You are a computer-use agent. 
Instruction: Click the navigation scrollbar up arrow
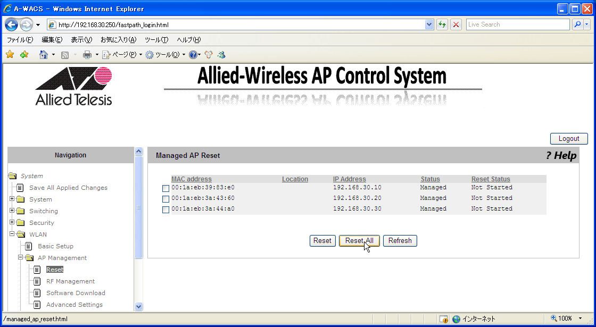coord(138,151)
